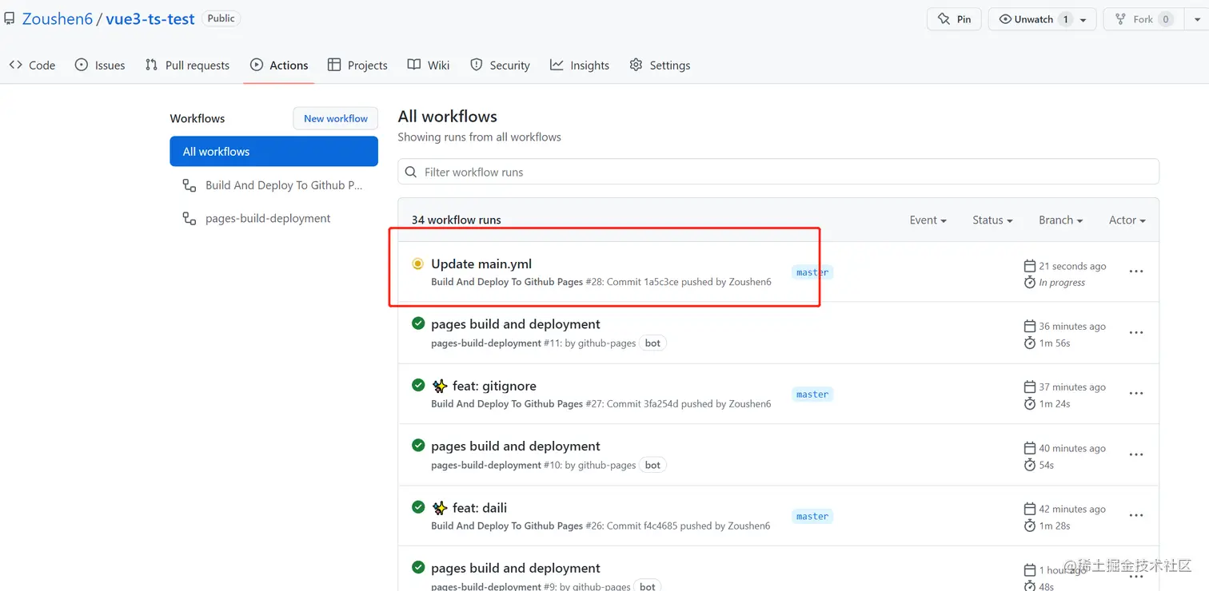
Task: Open the feat: gitignore workflow run
Action: [494, 386]
